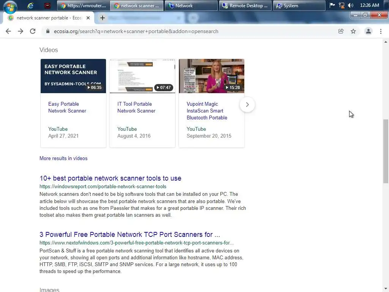Image resolution: width=389 pixels, height=292 pixels.
Task: Click the ecosia.org address bar URL
Action: click(x=136, y=32)
